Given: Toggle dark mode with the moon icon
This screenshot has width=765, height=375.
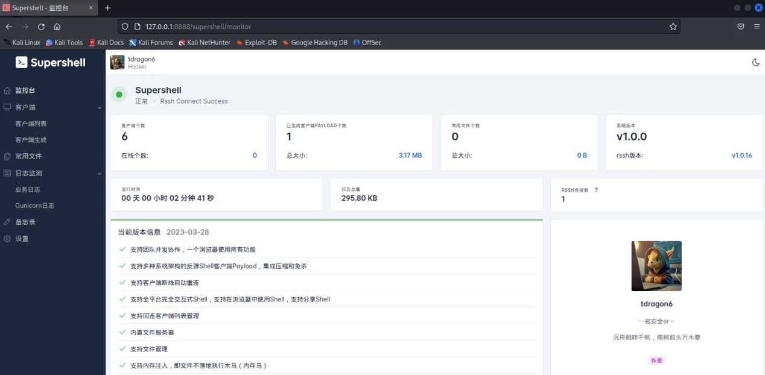Looking at the screenshot, I should (x=755, y=62).
